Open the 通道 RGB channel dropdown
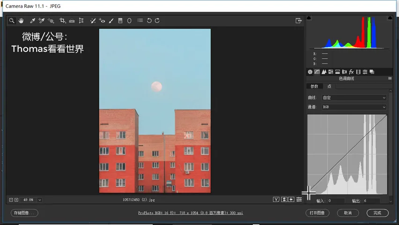Image resolution: width=399 pixels, height=225 pixels. 354,107
